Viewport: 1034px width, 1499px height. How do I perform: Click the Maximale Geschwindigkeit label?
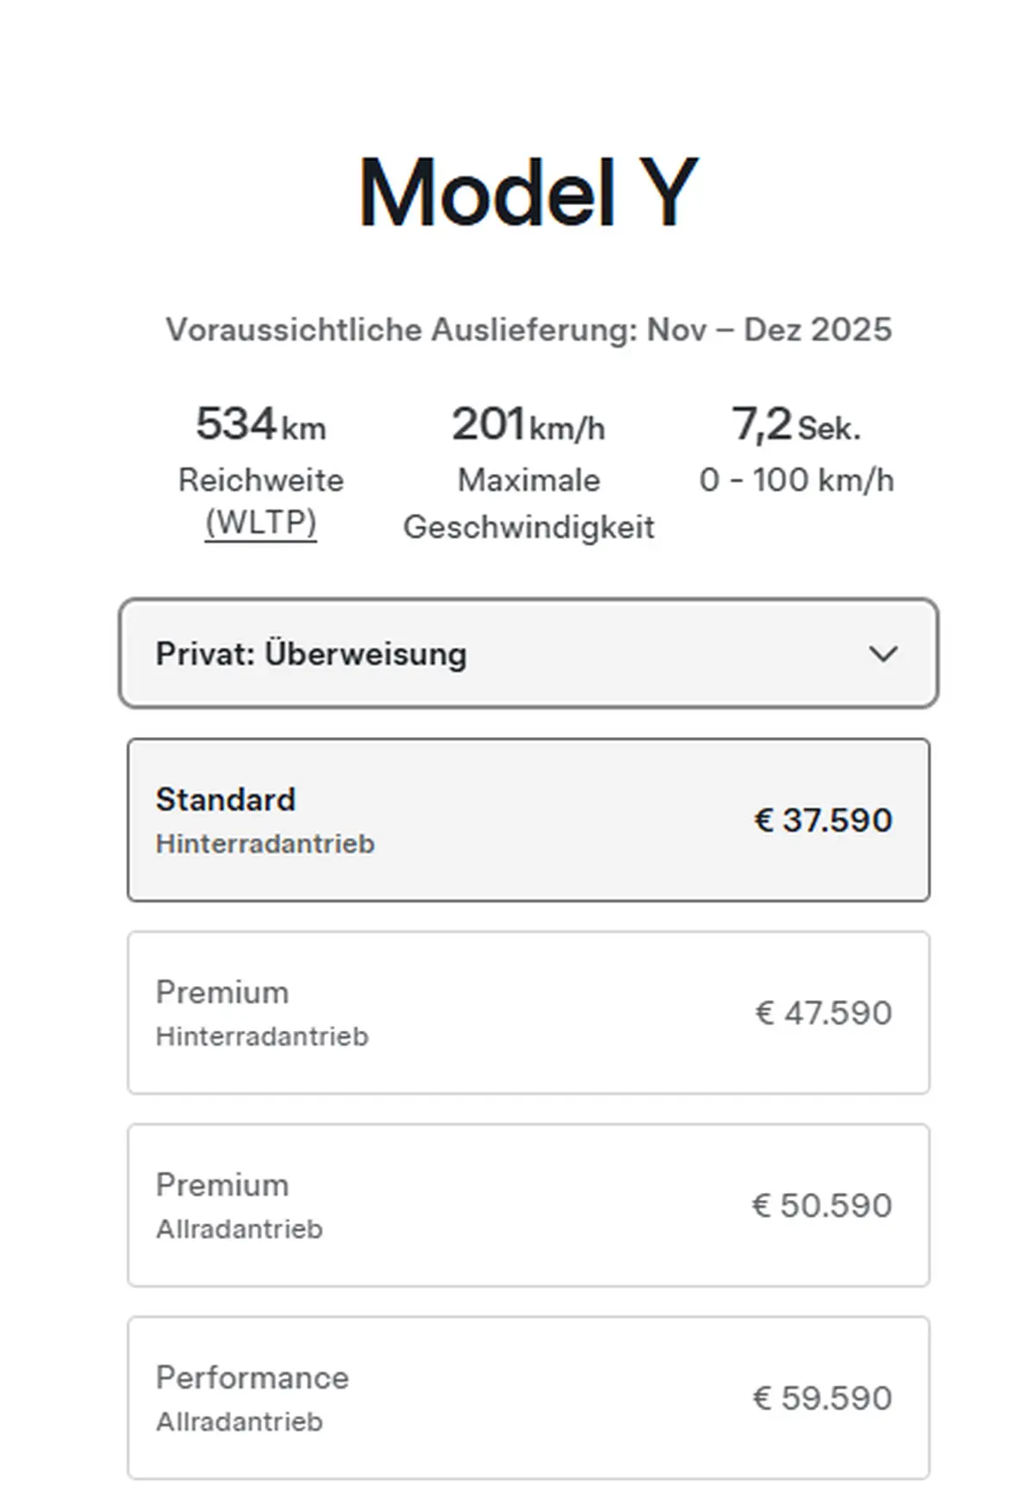tap(527, 503)
